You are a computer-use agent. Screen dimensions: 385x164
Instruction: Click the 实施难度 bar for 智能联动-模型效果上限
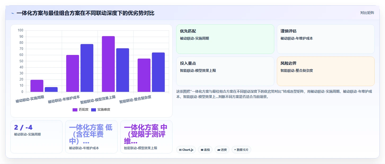[x=122, y=70]
